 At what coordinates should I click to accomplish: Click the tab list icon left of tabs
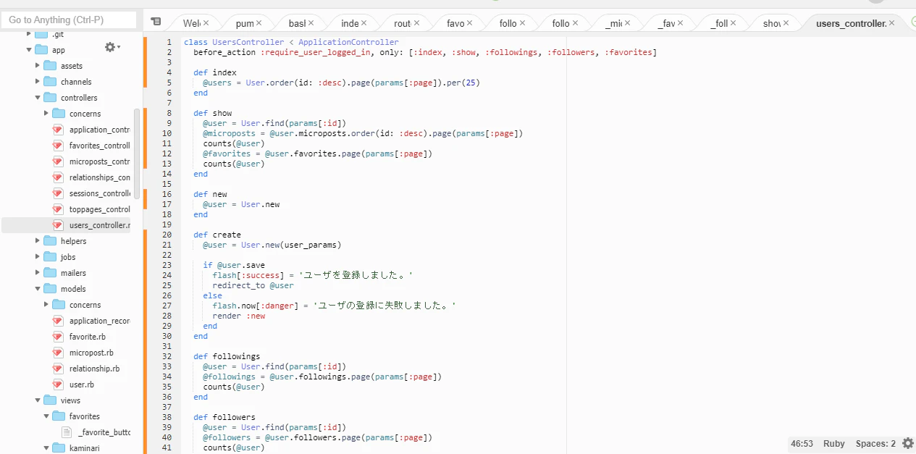point(156,22)
